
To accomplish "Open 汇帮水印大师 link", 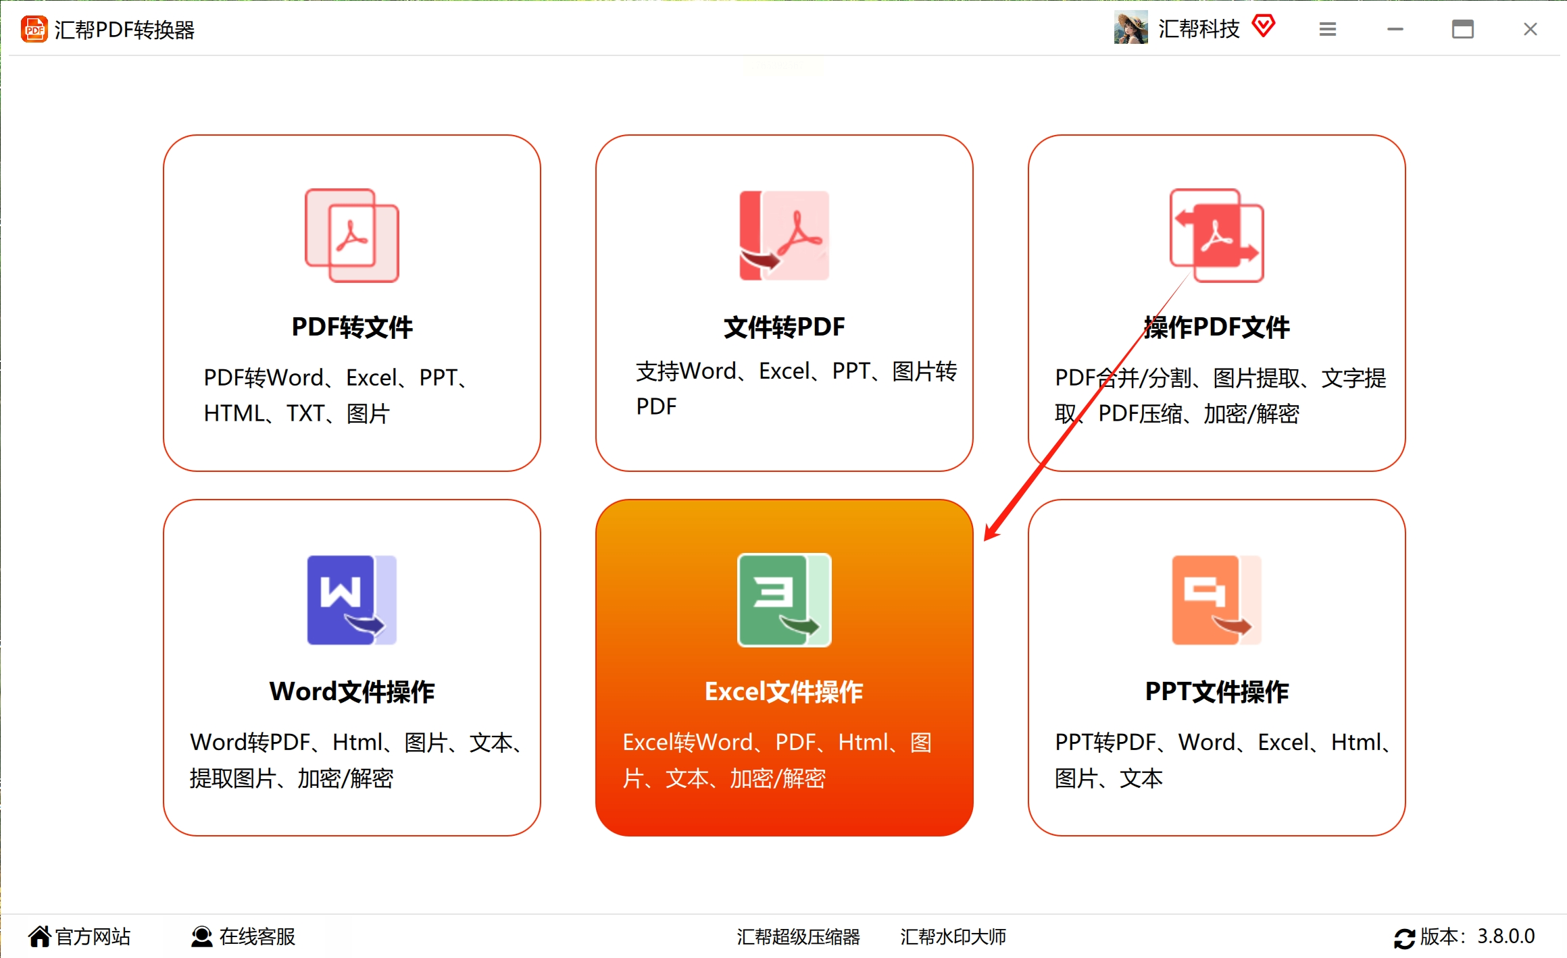I will [953, 936].
